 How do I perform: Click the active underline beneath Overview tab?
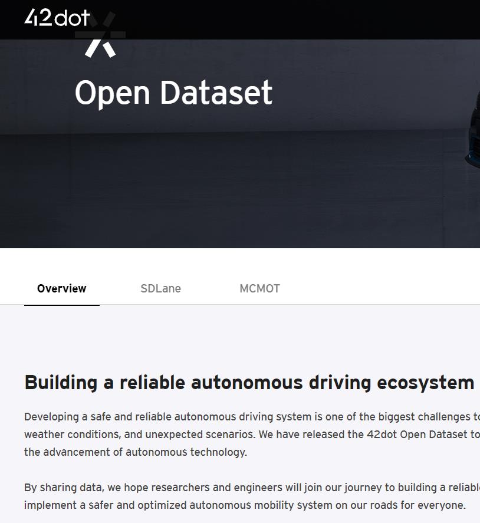(x=61, y=305)
